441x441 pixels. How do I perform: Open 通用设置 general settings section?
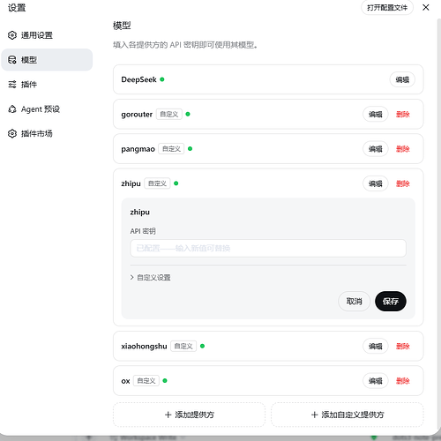click(x=47, y=35)
